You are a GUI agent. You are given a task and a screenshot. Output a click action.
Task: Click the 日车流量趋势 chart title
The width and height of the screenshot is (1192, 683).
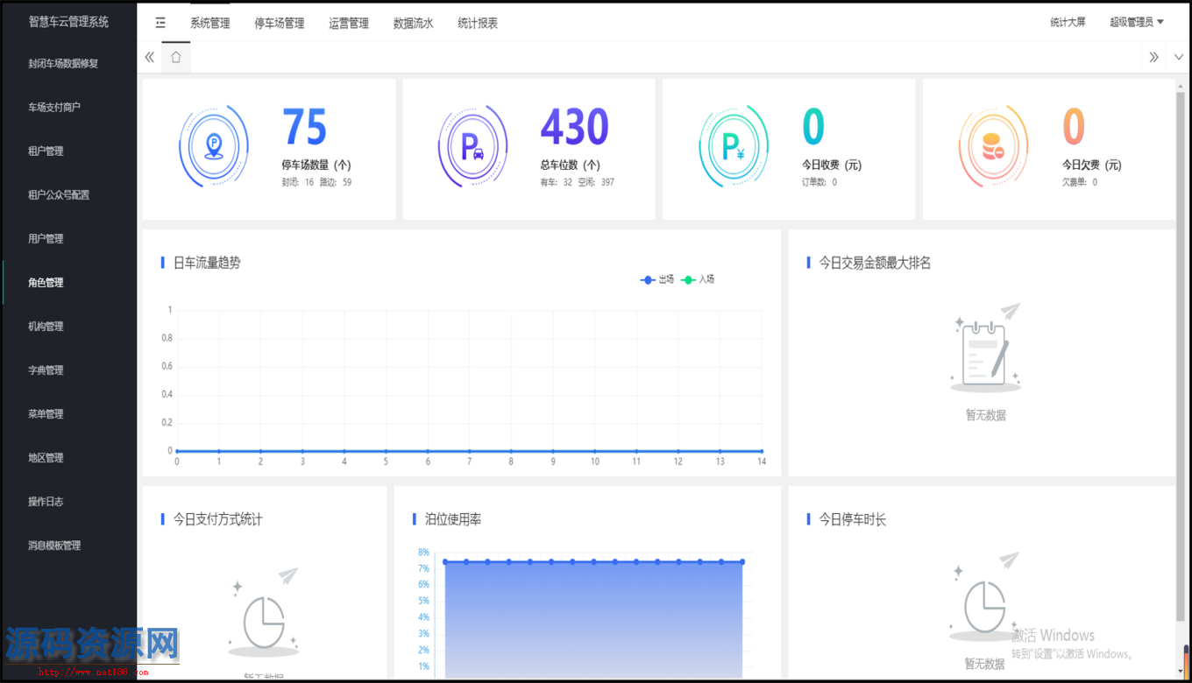tap(207, 263)
